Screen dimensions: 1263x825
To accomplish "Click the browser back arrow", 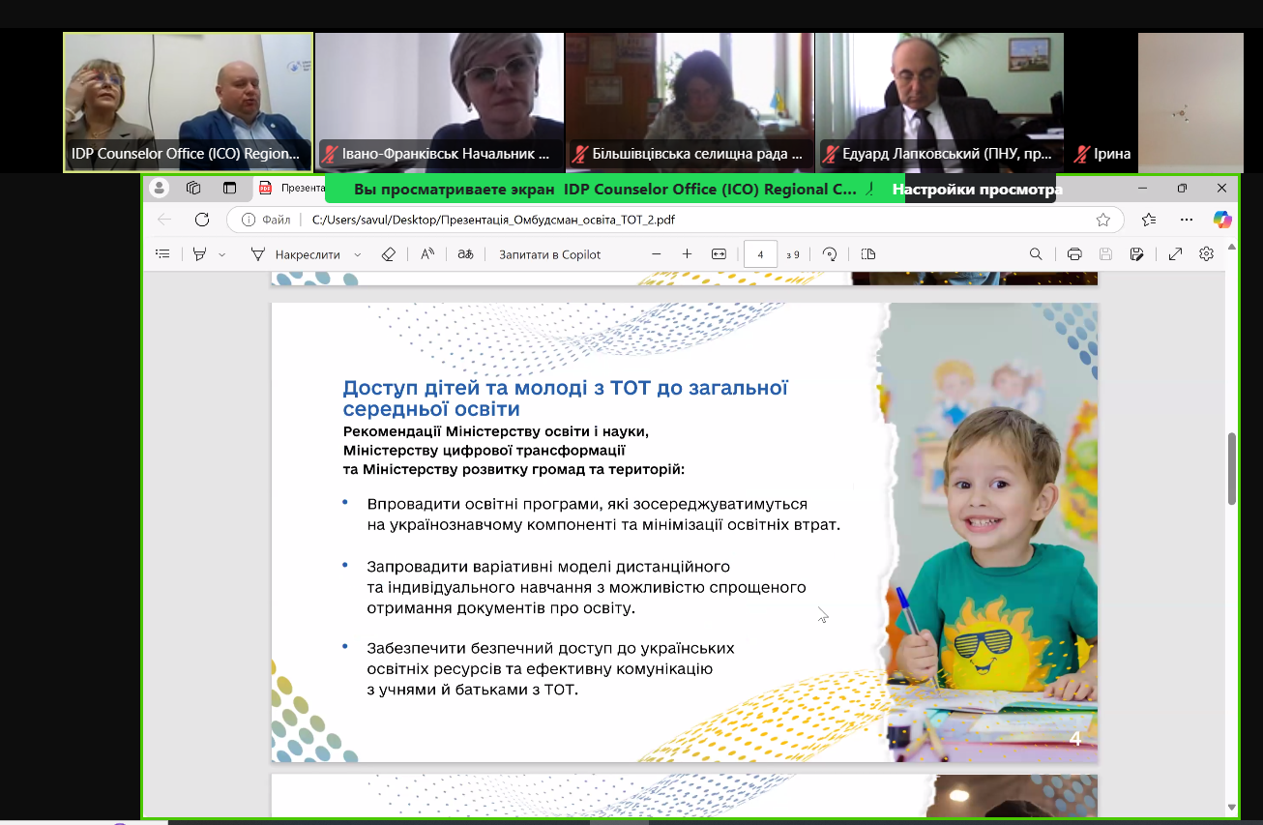I will click(164, 220).
